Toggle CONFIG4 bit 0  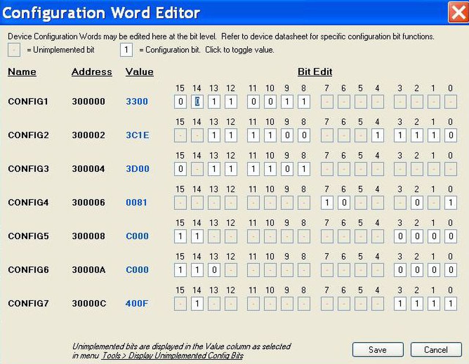(x=451, y=203)
